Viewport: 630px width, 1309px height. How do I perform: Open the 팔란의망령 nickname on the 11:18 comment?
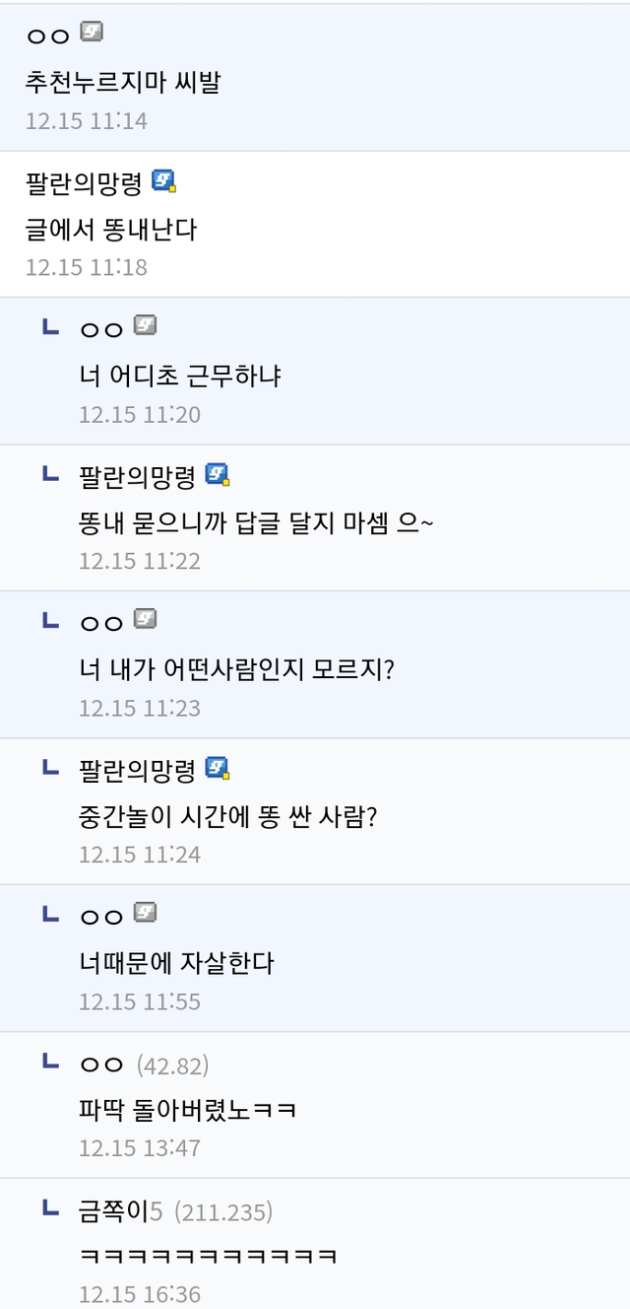[85, 182]
